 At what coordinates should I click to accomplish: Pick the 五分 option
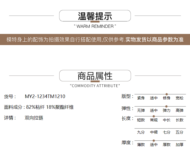179,132
